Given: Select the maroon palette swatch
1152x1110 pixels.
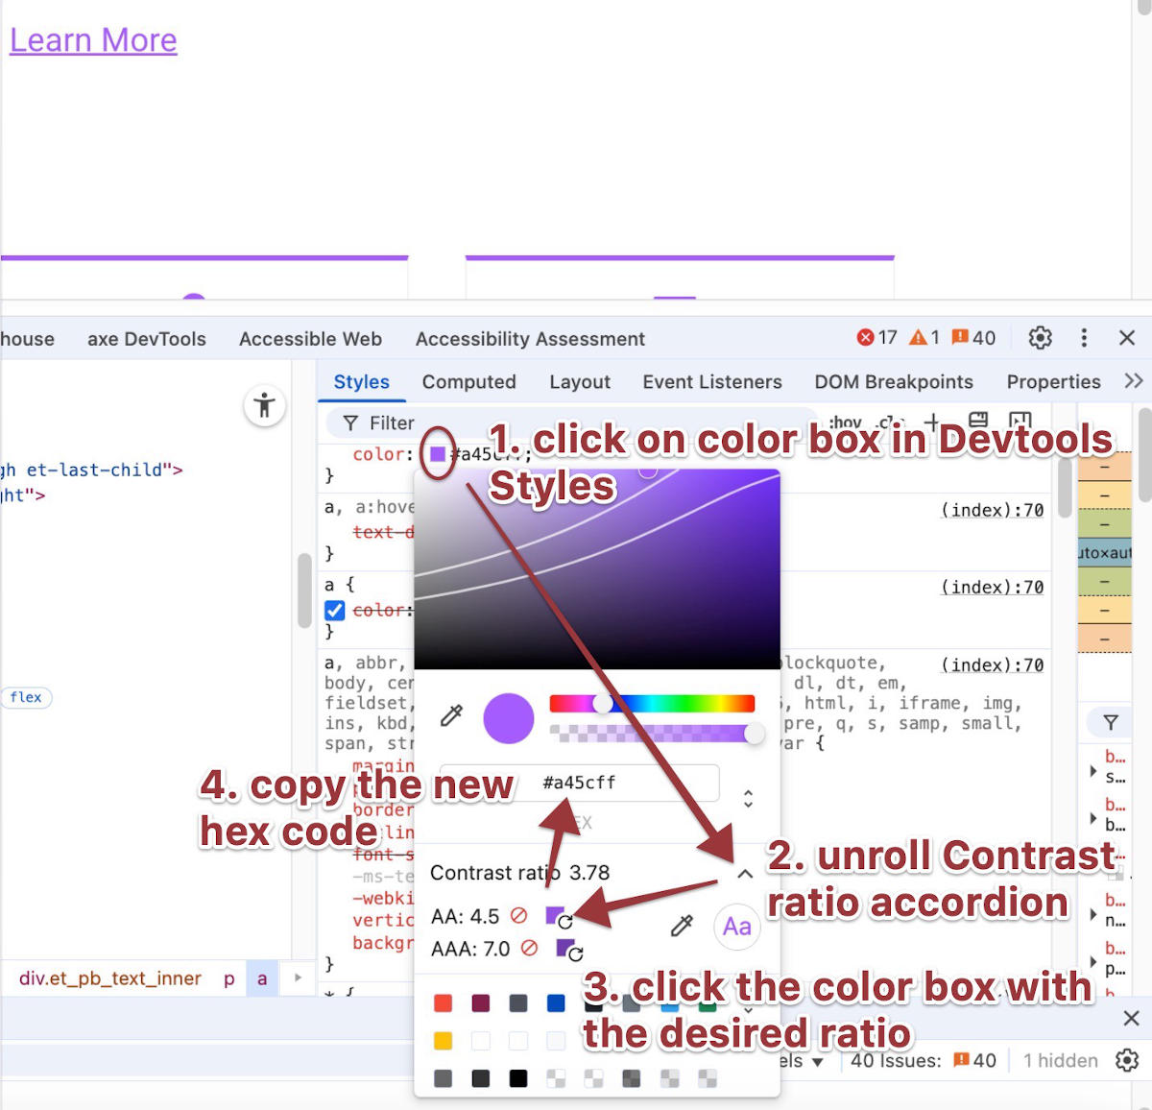Looking at the screenshot, I should (x=481, y=1003).
